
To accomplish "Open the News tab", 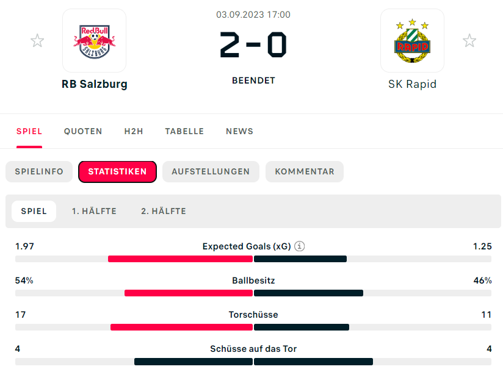I will [x=239, y=131].
